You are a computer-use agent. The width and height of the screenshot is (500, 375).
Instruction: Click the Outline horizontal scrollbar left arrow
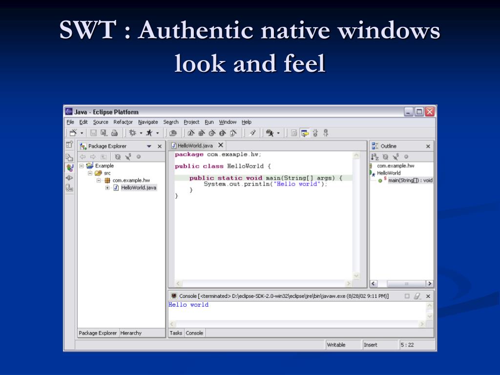tap(374, 284)
